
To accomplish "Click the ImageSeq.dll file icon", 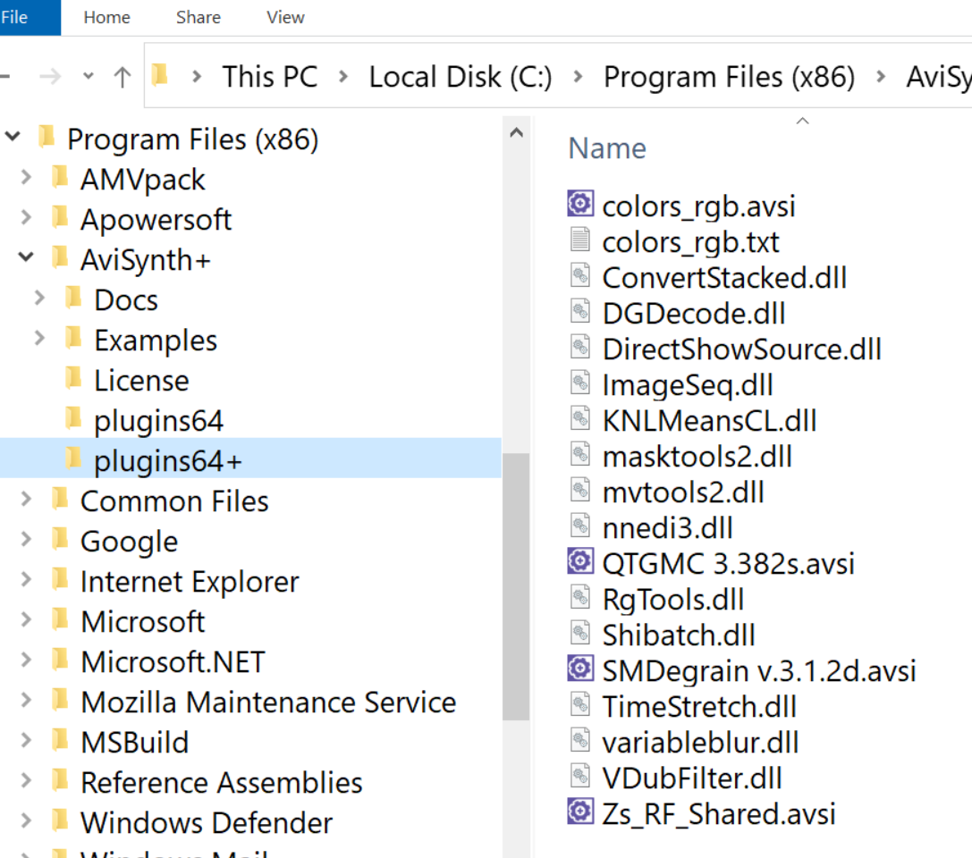I will pos(580,383).
